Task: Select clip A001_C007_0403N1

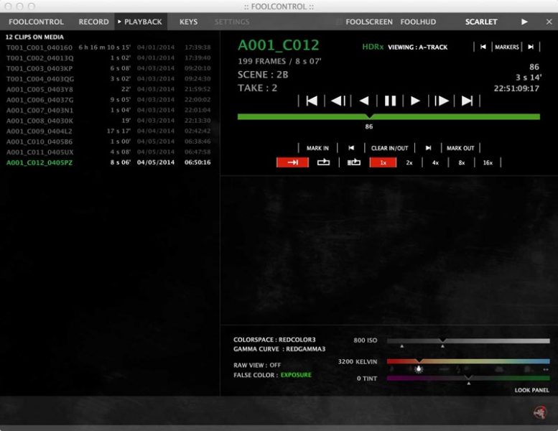Action: pos(108,110)
